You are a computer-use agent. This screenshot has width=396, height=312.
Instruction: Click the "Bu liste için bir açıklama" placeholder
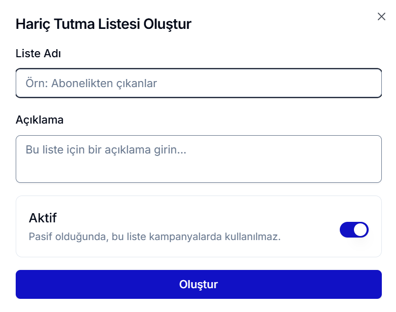coord(106,150)
